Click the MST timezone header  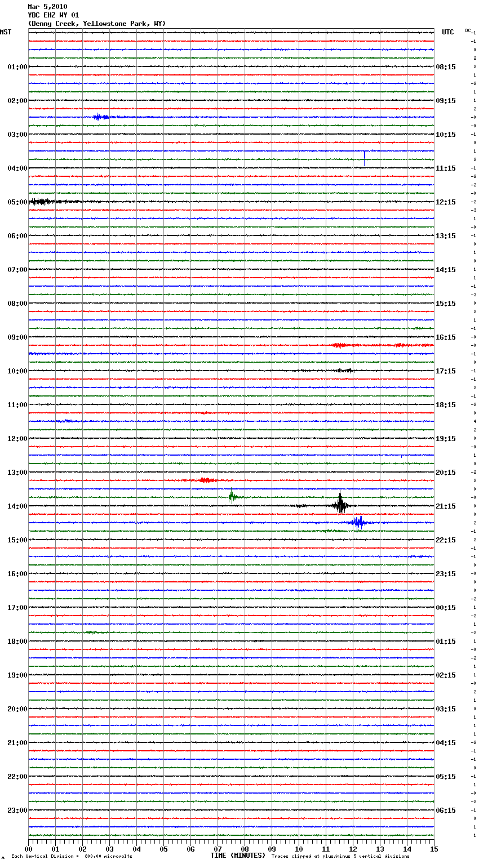6,32
